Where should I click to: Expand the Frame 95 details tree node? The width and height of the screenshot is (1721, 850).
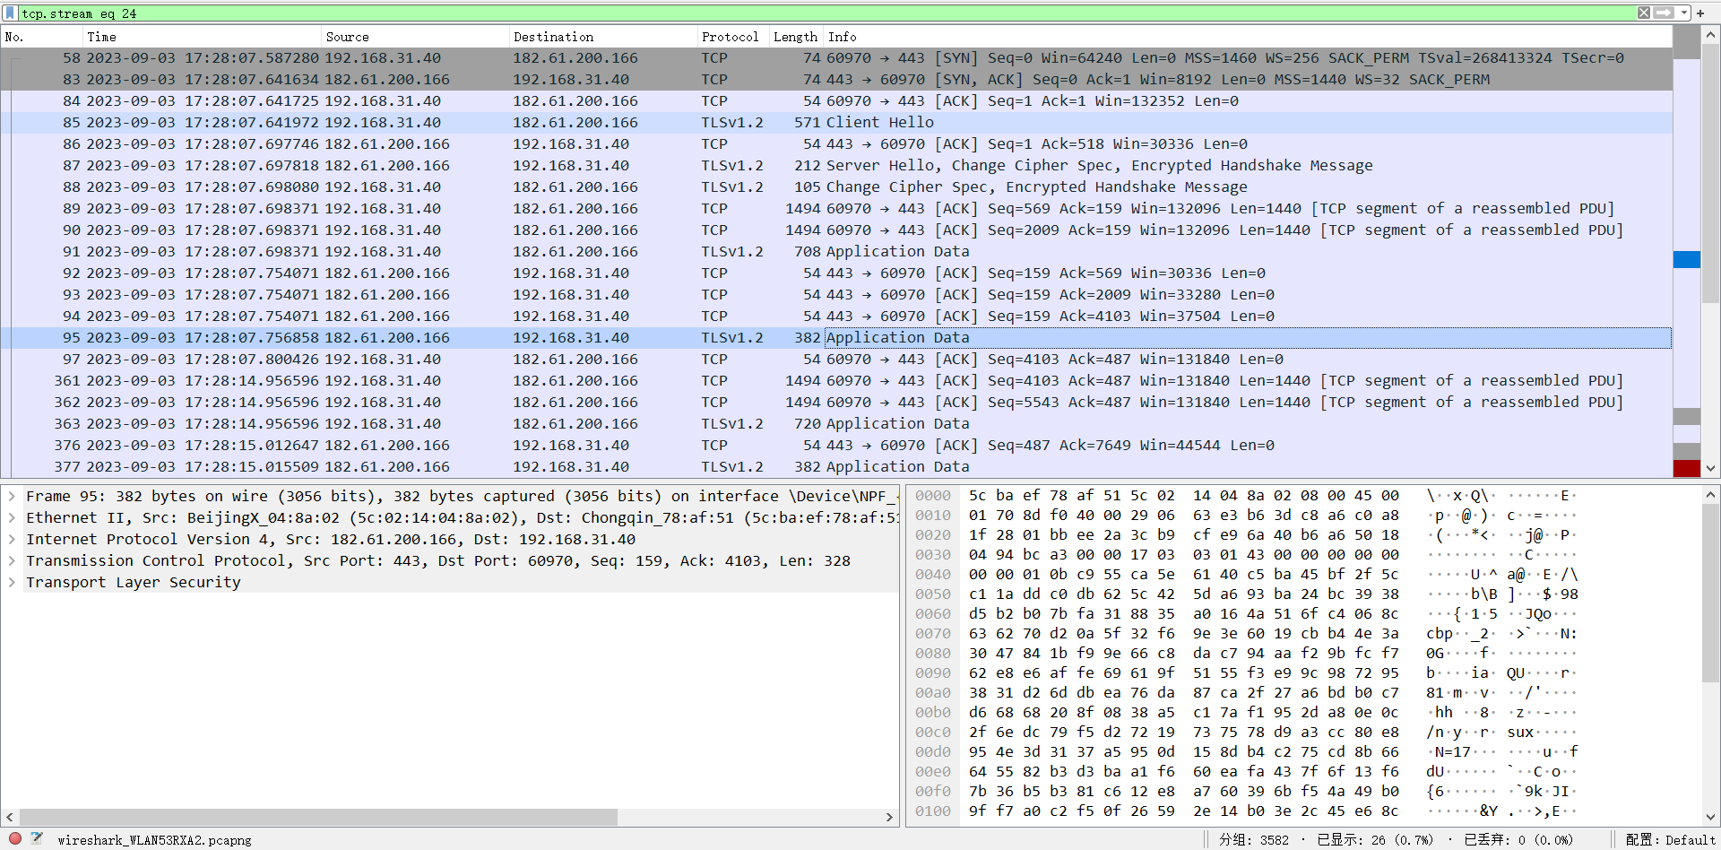[12, 497]
